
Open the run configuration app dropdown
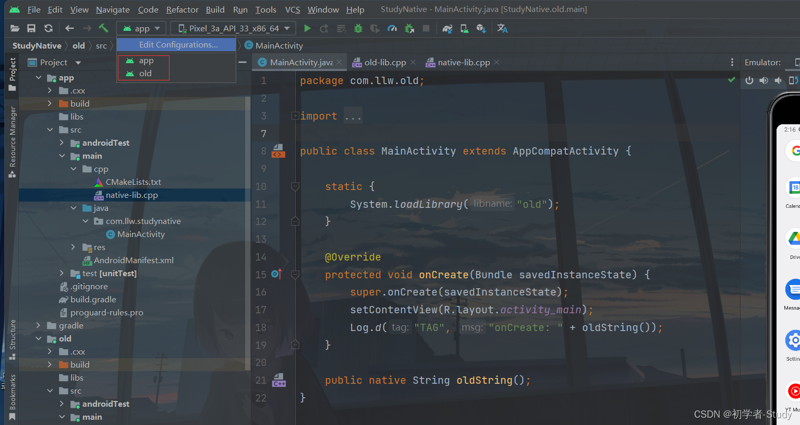(141, 28)
